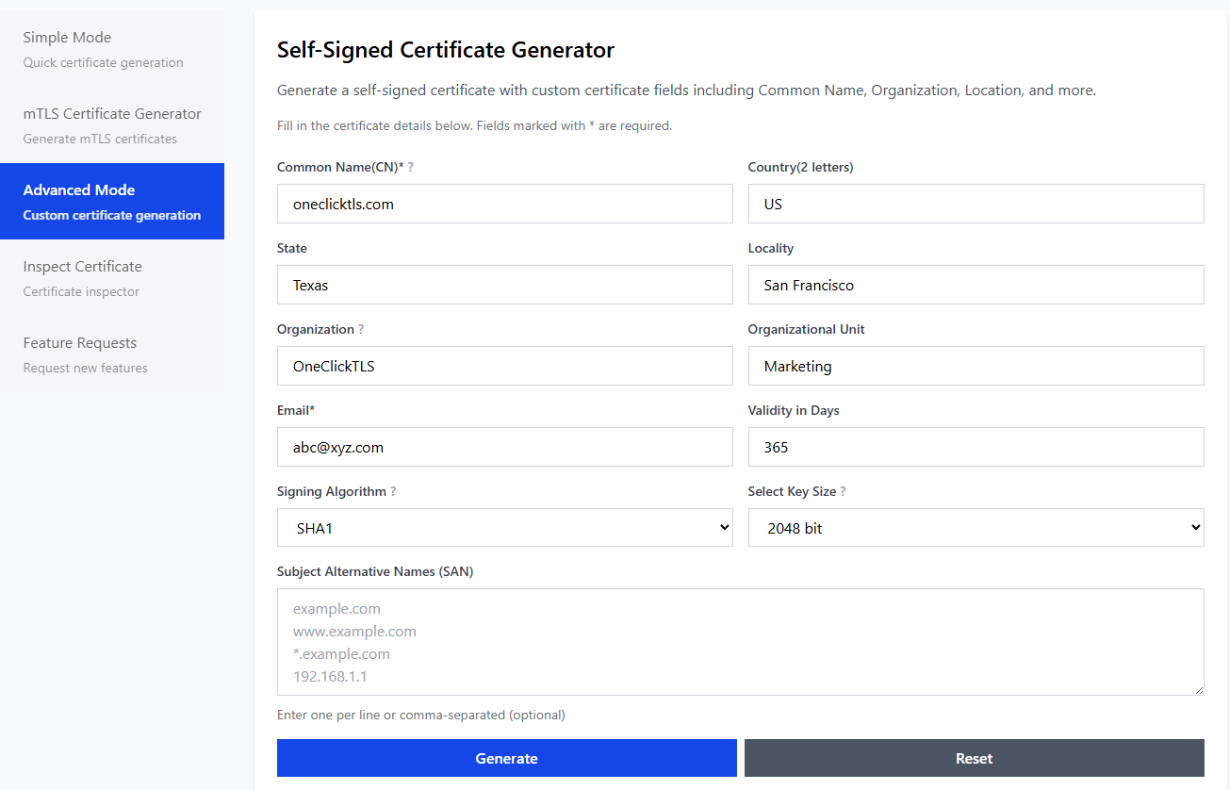Select Advanced Mode sidebar item
Viewport: 1230px width, 790px height.
[112, 202]
